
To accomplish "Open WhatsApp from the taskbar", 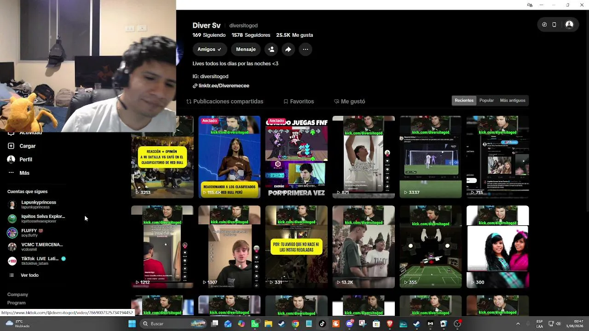I will click(255, 324).
